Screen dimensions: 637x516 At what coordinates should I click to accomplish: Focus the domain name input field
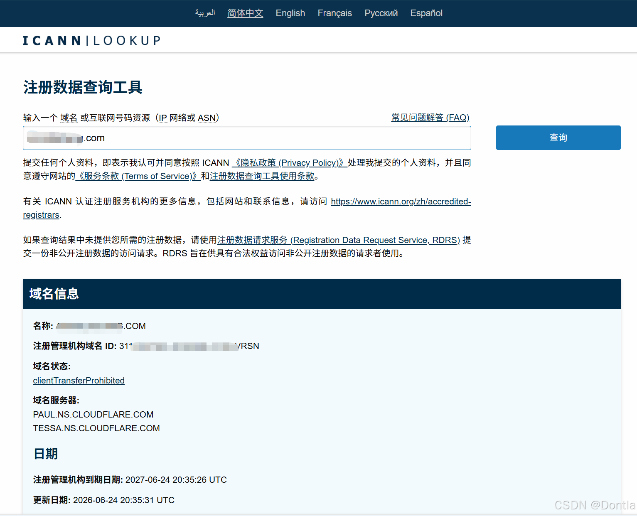pyautogui.click(x=247, y=138)
